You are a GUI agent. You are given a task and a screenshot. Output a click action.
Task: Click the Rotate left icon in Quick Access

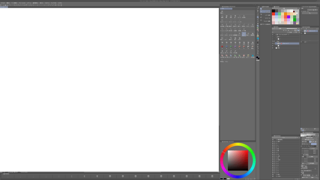point(235,30)
